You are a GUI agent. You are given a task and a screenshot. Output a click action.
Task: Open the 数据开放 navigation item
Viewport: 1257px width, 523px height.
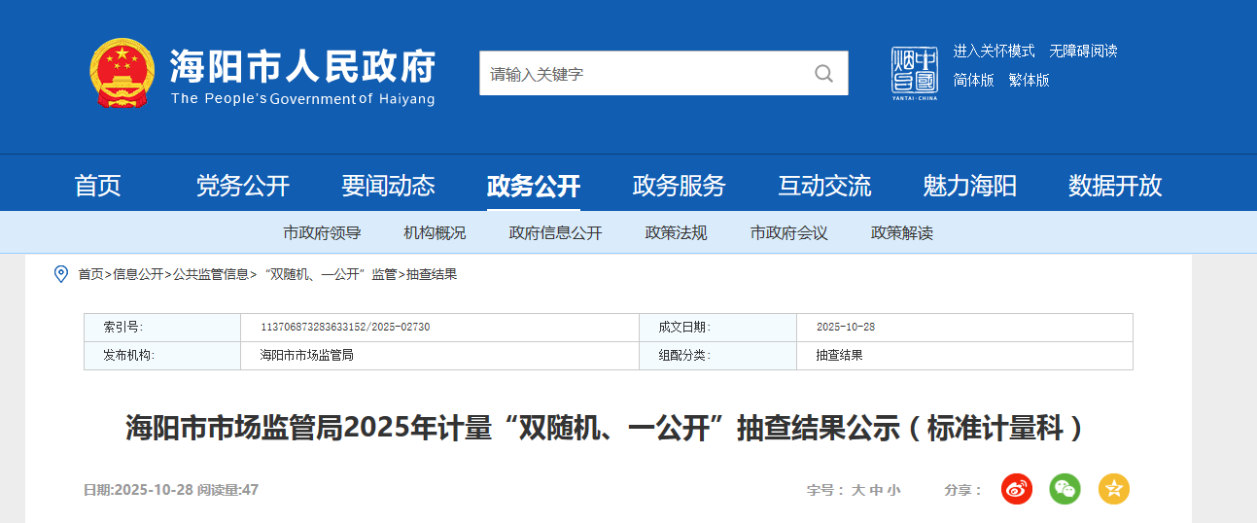pyautogui.click(x=1115, y=185)
